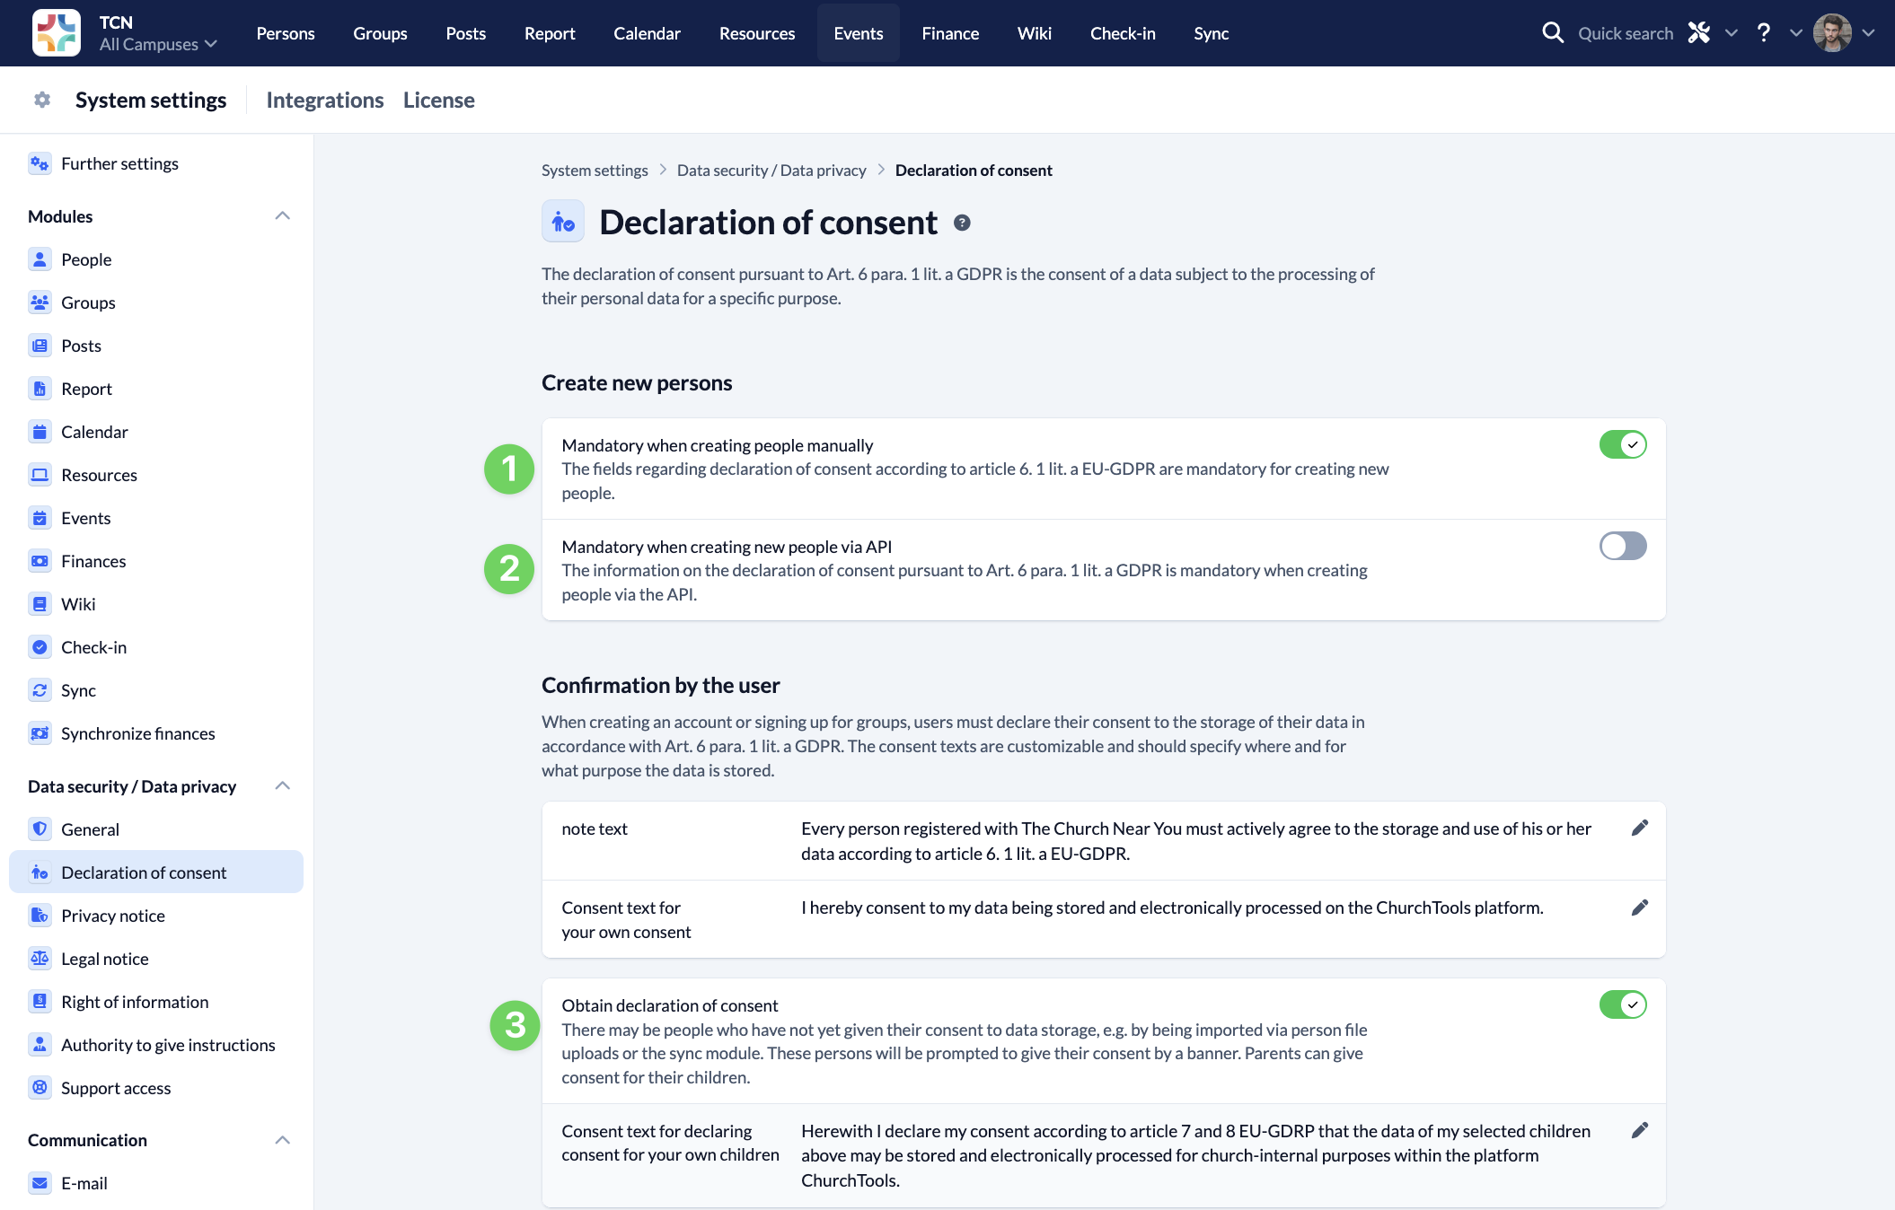The width and height of the screenshot is (1895, 1210).
Task: Click into the Quick search field
Action: tap(1625, 33)
